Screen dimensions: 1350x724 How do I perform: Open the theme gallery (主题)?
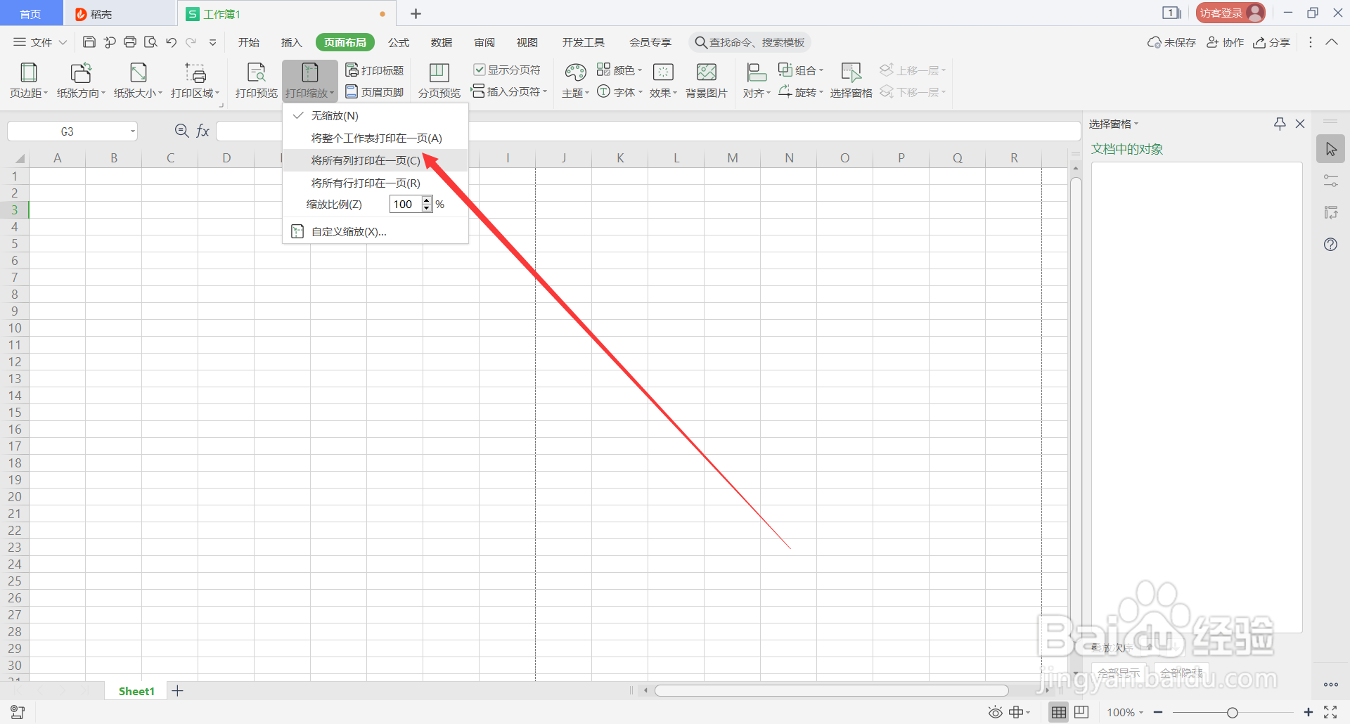575,80
